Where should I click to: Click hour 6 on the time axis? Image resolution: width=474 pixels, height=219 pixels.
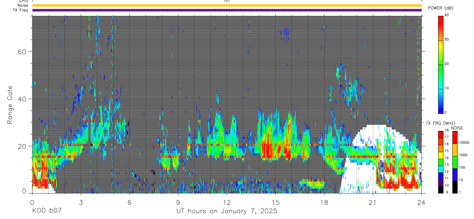pyautogui.click(x=129, y=202)
